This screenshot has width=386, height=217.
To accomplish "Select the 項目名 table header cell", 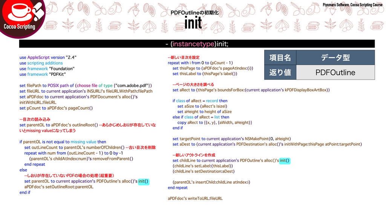I will [x=281, y=58].
